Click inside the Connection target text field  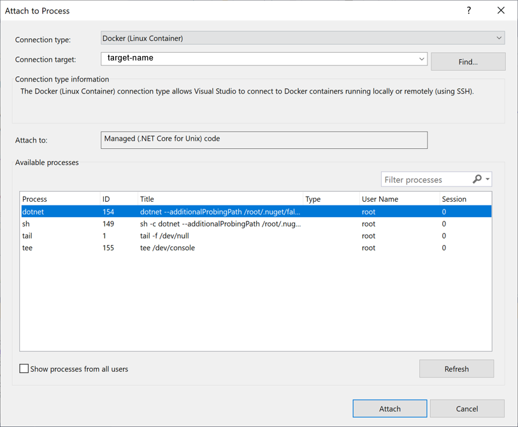coord(255,59)
